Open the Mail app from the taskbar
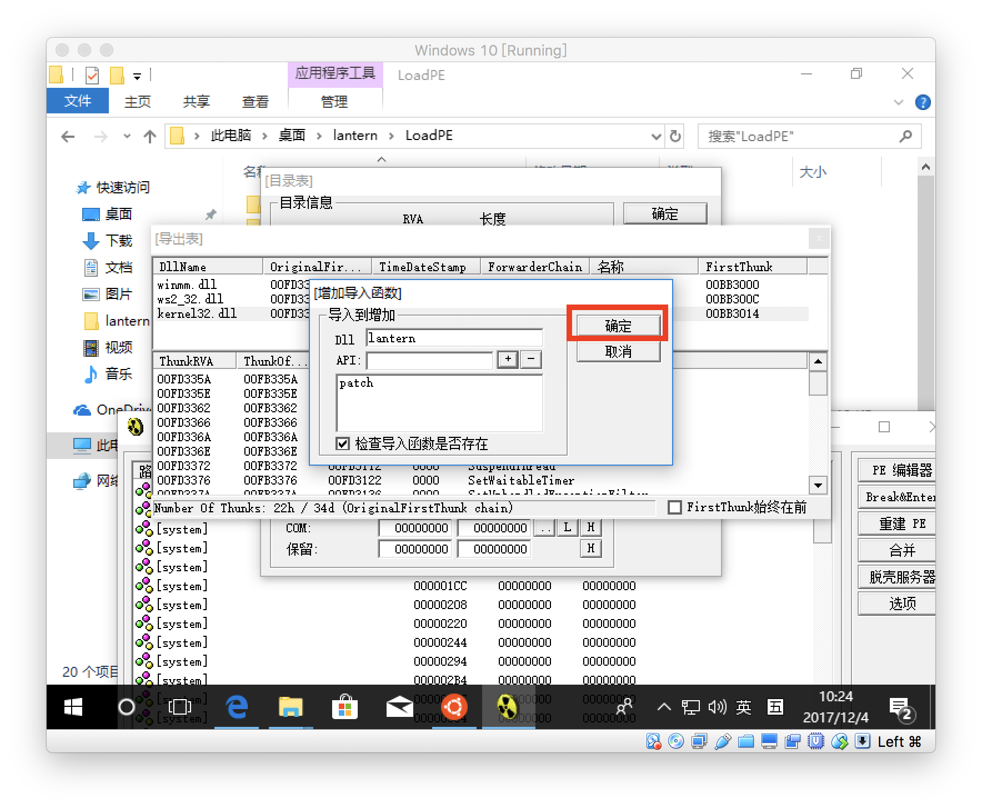982x808 pixels. (x=399, y=707)
